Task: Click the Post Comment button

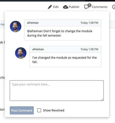Action: (x=22, y=110)
